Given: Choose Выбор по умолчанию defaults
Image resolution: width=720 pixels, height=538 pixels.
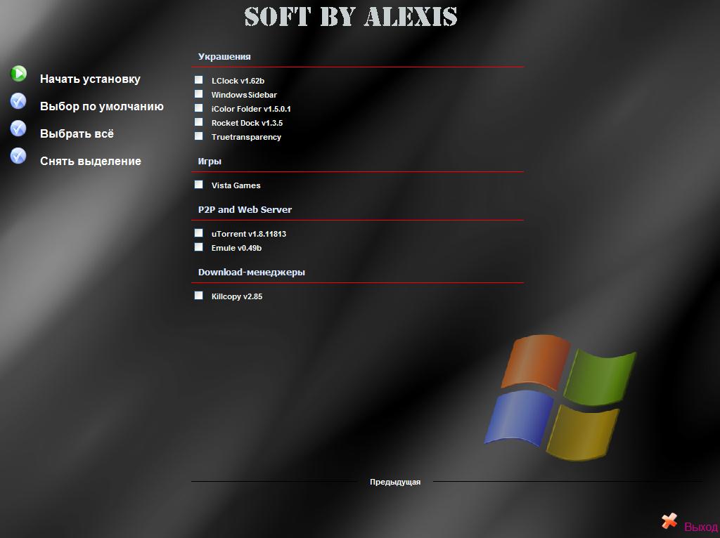Looking at the screenshot, I should [x=101, y=107].
